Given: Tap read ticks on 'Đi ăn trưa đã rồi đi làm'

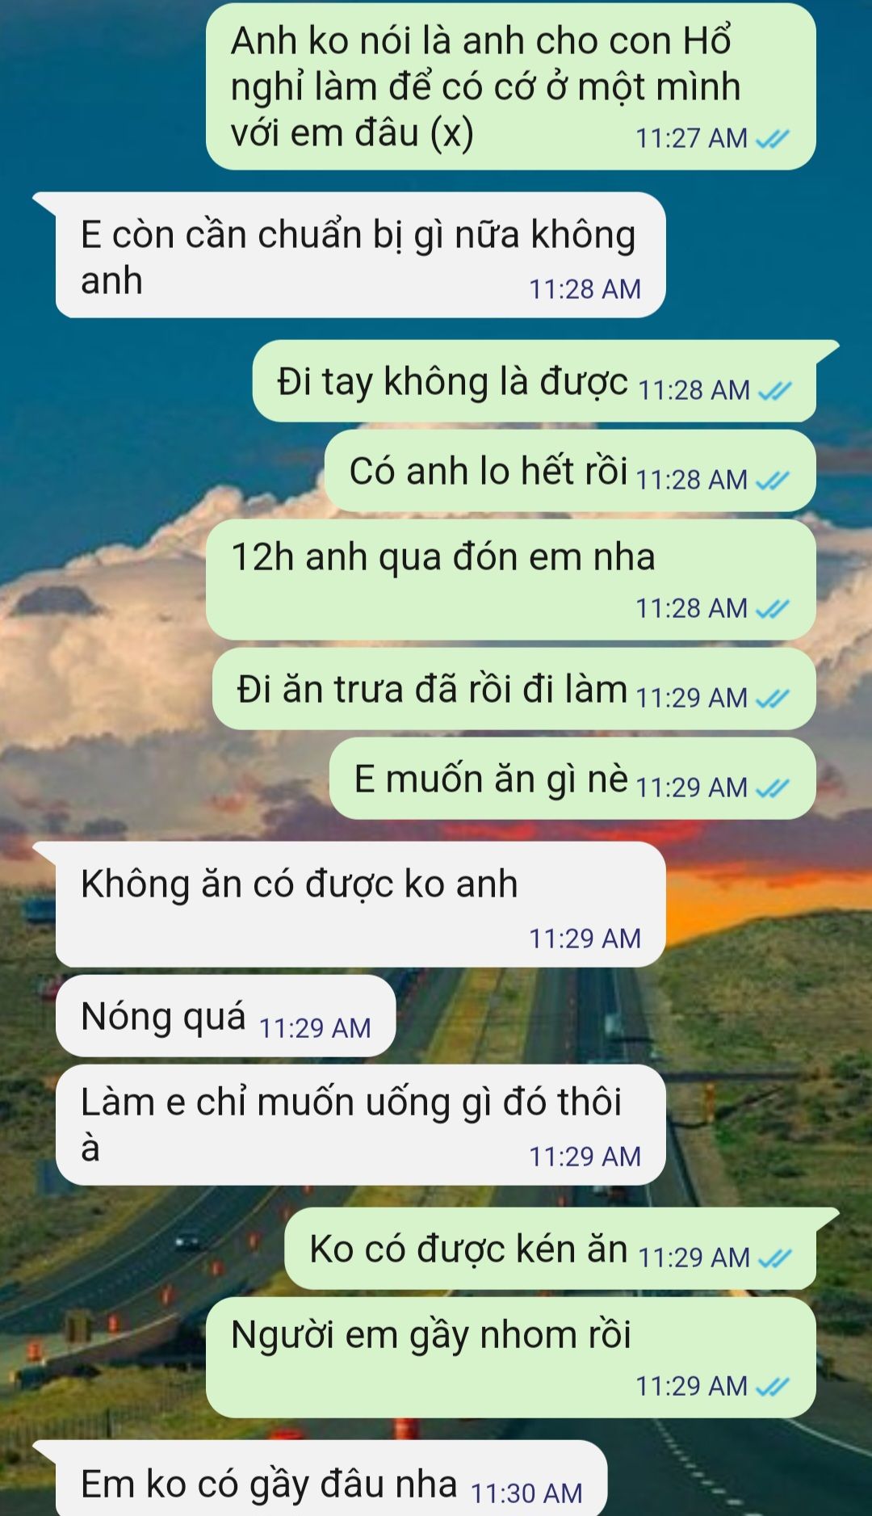Looking at the screenshot, I should pyautogui.click(x=773, y=699).
